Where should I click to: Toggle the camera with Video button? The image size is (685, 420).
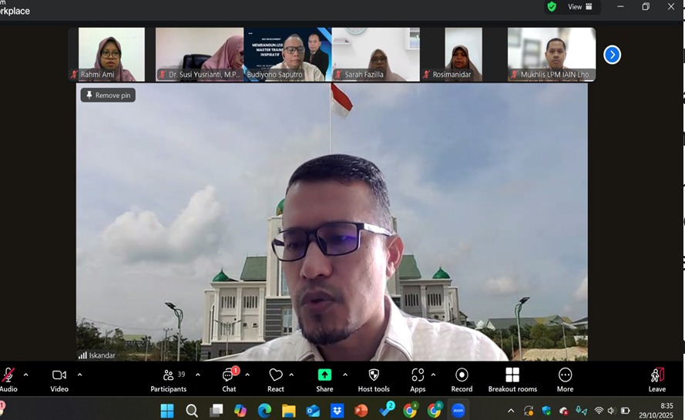tap(59, 379)
